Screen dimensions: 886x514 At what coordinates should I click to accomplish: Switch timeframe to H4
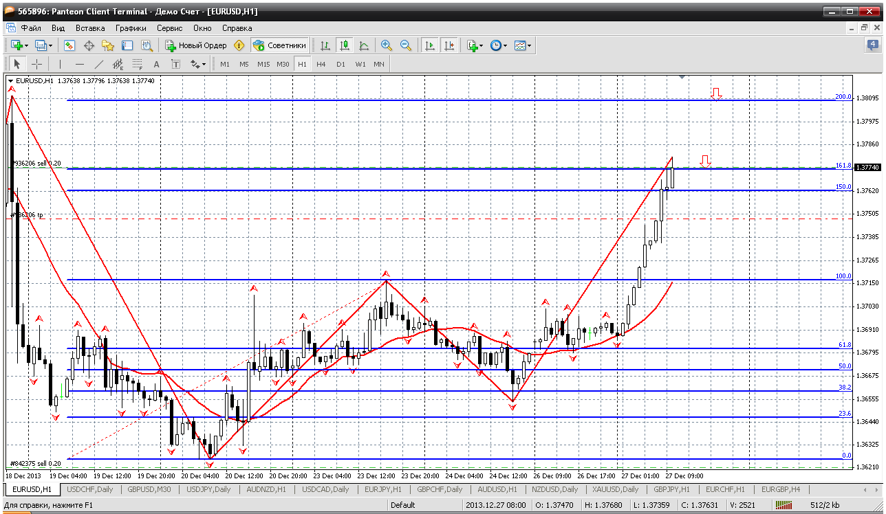321,64
